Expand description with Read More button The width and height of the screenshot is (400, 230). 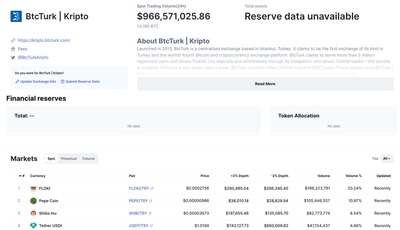coord(265,84)
